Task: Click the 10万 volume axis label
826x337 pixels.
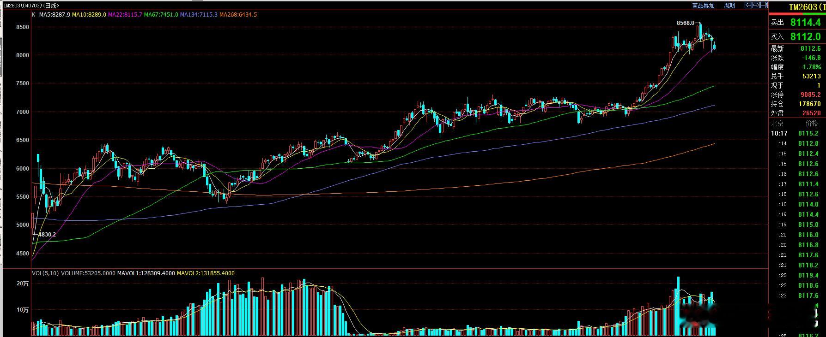Action: pos(23,310)
